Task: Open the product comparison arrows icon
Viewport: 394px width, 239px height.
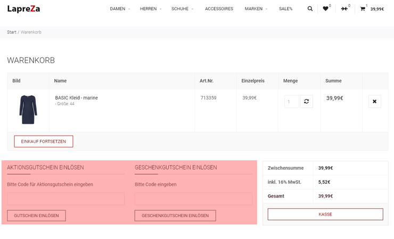Action: pos(344,9)
